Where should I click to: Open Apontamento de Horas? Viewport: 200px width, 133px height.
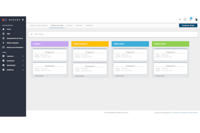pos(15,38)
